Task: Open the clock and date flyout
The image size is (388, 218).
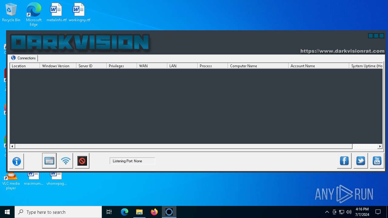Action: pos(362,212)
